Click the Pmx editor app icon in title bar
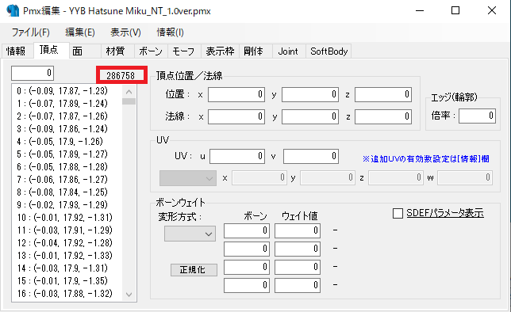Screen dimensions: 511x312 coord(13,11)
